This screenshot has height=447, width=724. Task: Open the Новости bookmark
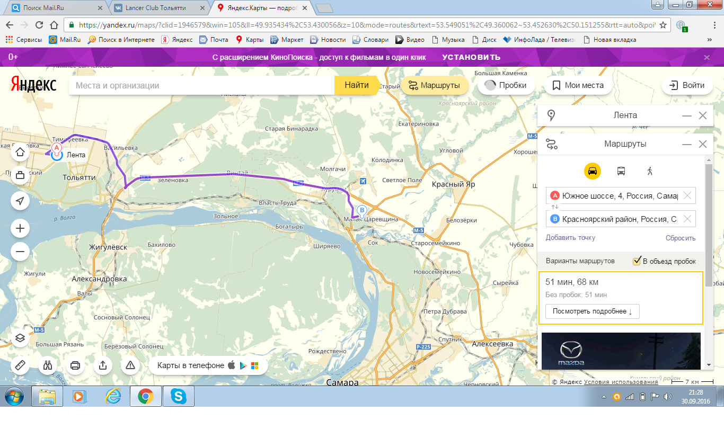click(328, 40)
